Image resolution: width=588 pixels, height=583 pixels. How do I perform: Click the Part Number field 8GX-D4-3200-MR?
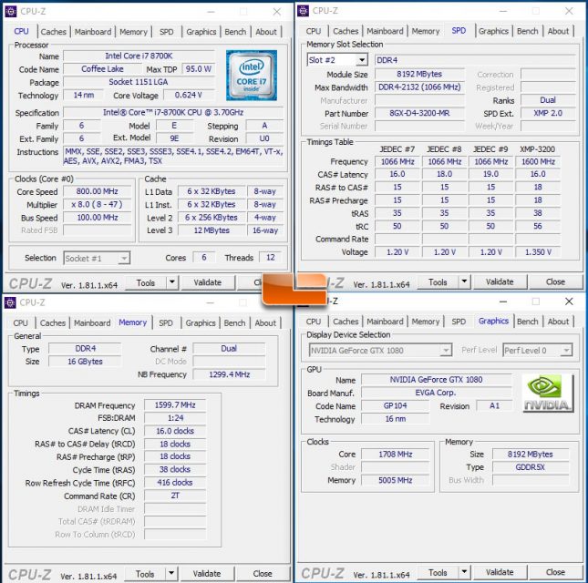tap(419, 113)
